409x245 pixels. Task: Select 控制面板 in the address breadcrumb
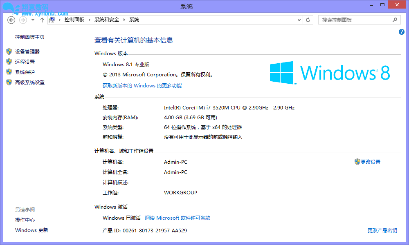(x=74, y=20)
